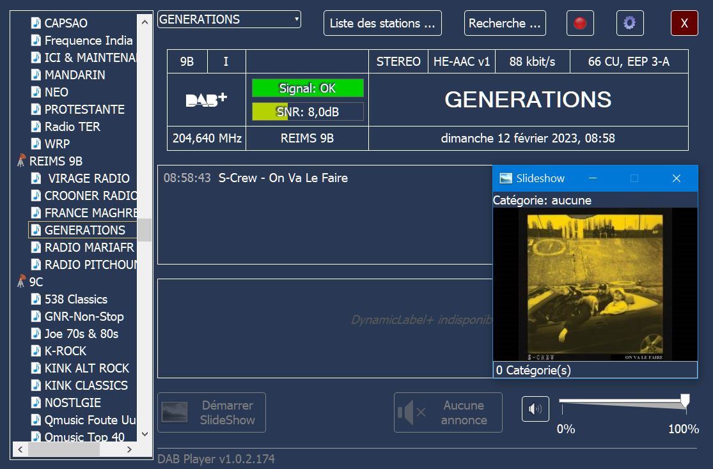Click station list scroll down arrow
This screenshot has height=469, width=713.
click(145, 434)
